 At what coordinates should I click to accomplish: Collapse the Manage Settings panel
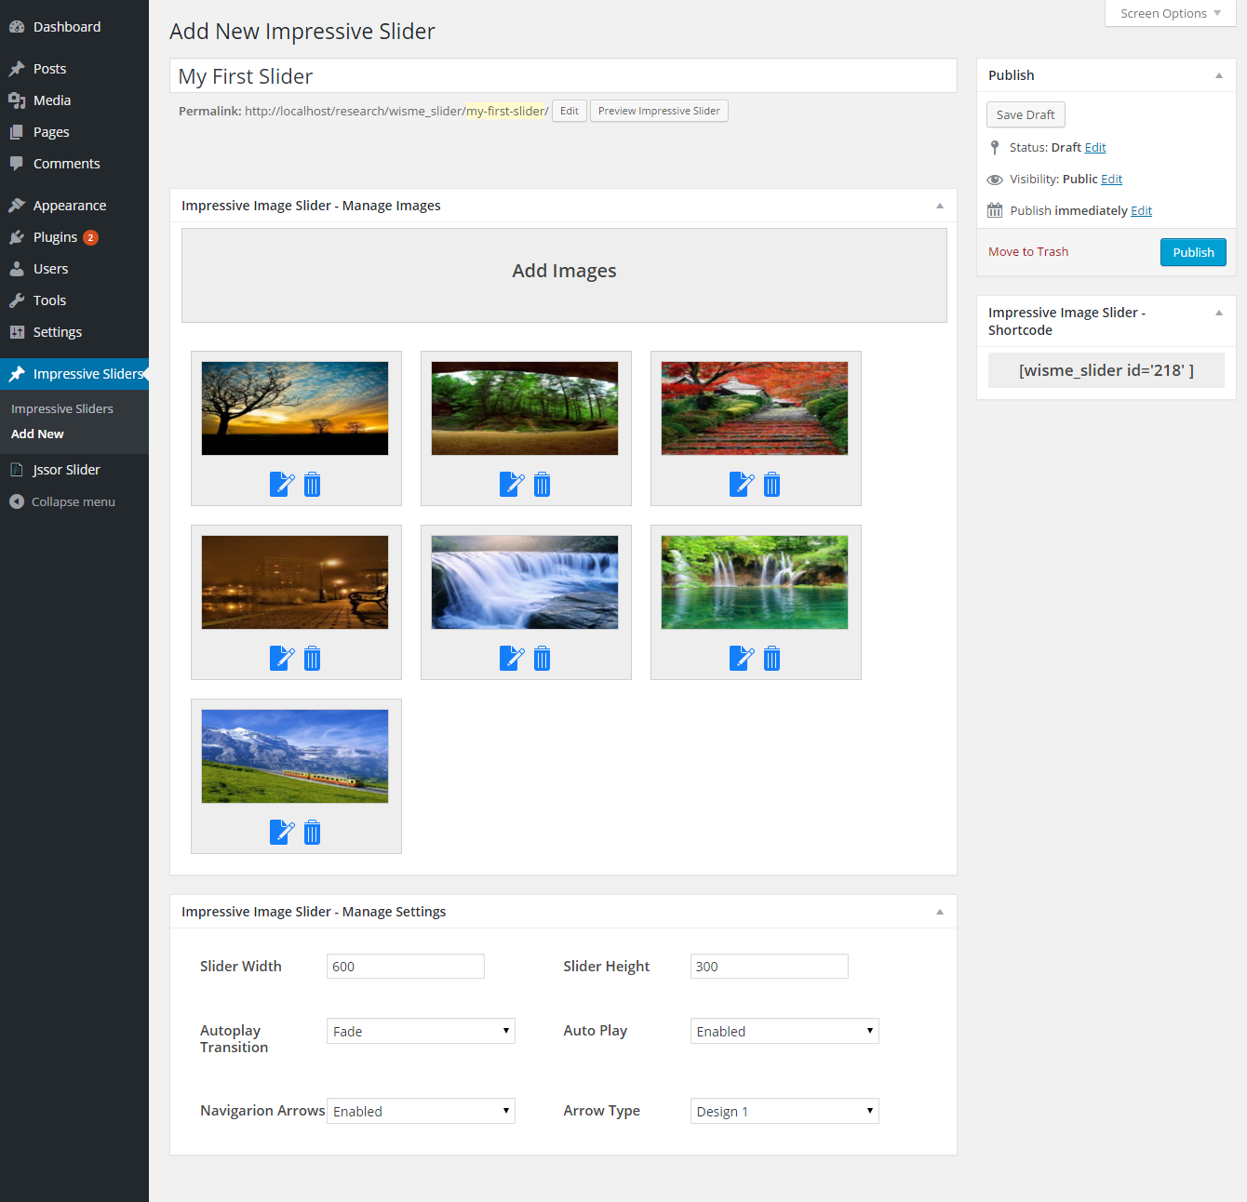pos(940,912)
